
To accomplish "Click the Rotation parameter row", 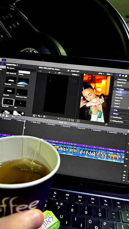I will [x=121, y=95].
